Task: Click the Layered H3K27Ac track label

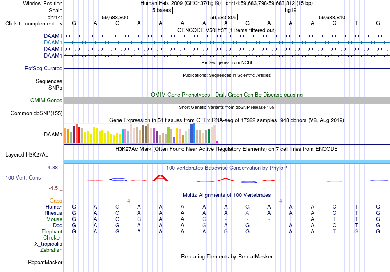Action: [27, 155]
